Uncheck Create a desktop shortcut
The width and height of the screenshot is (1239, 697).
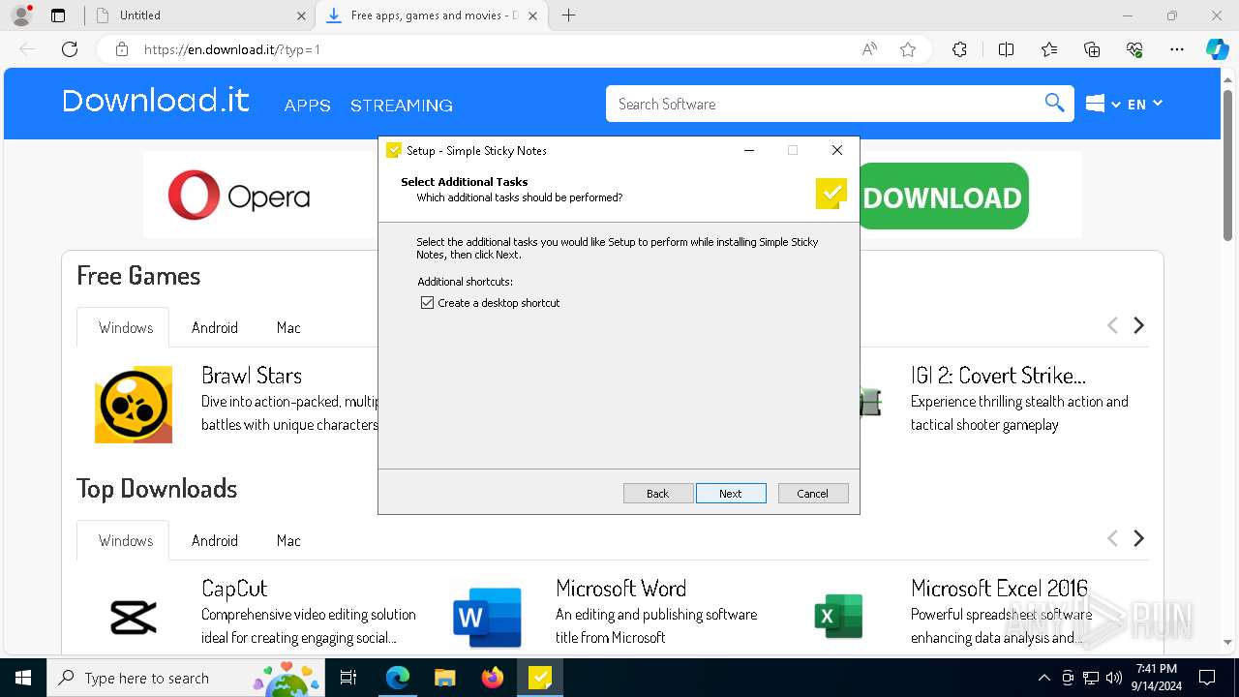(x=427, y=303)
